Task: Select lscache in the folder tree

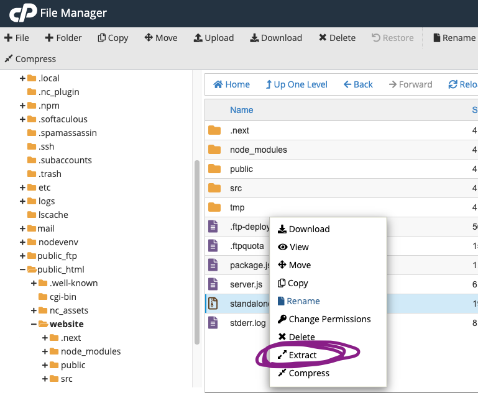Action: click(53, 215)
